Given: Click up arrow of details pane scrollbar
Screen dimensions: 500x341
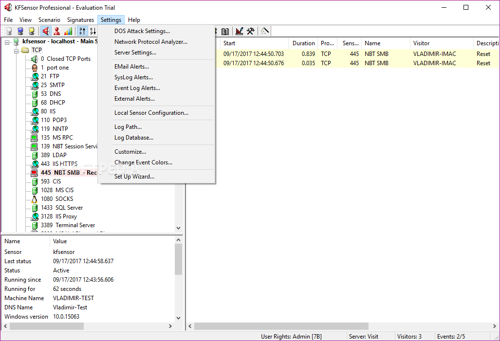Looking at the screenshot, I should click(179, 240).
